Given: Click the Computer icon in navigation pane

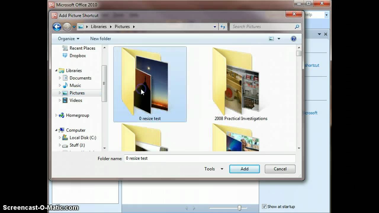Looking at the screenshot, I should click(61, 130).
